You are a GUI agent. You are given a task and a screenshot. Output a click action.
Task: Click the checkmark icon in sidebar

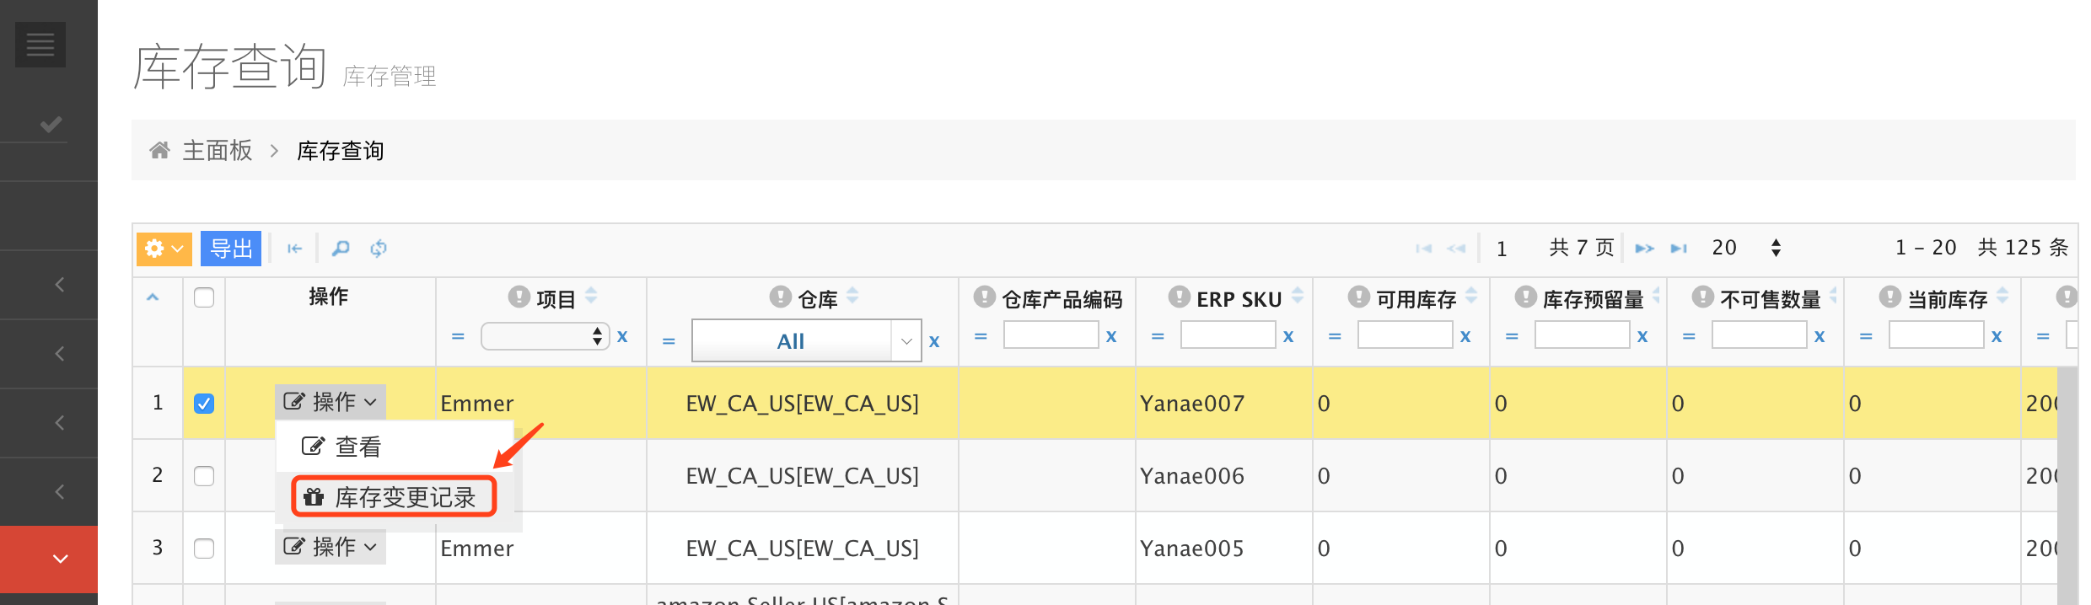pyautogui.click(x=51, y=125)
